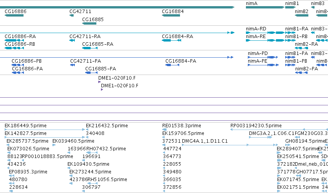Click the nimB1-PA protein label

[x=297, y=53]
